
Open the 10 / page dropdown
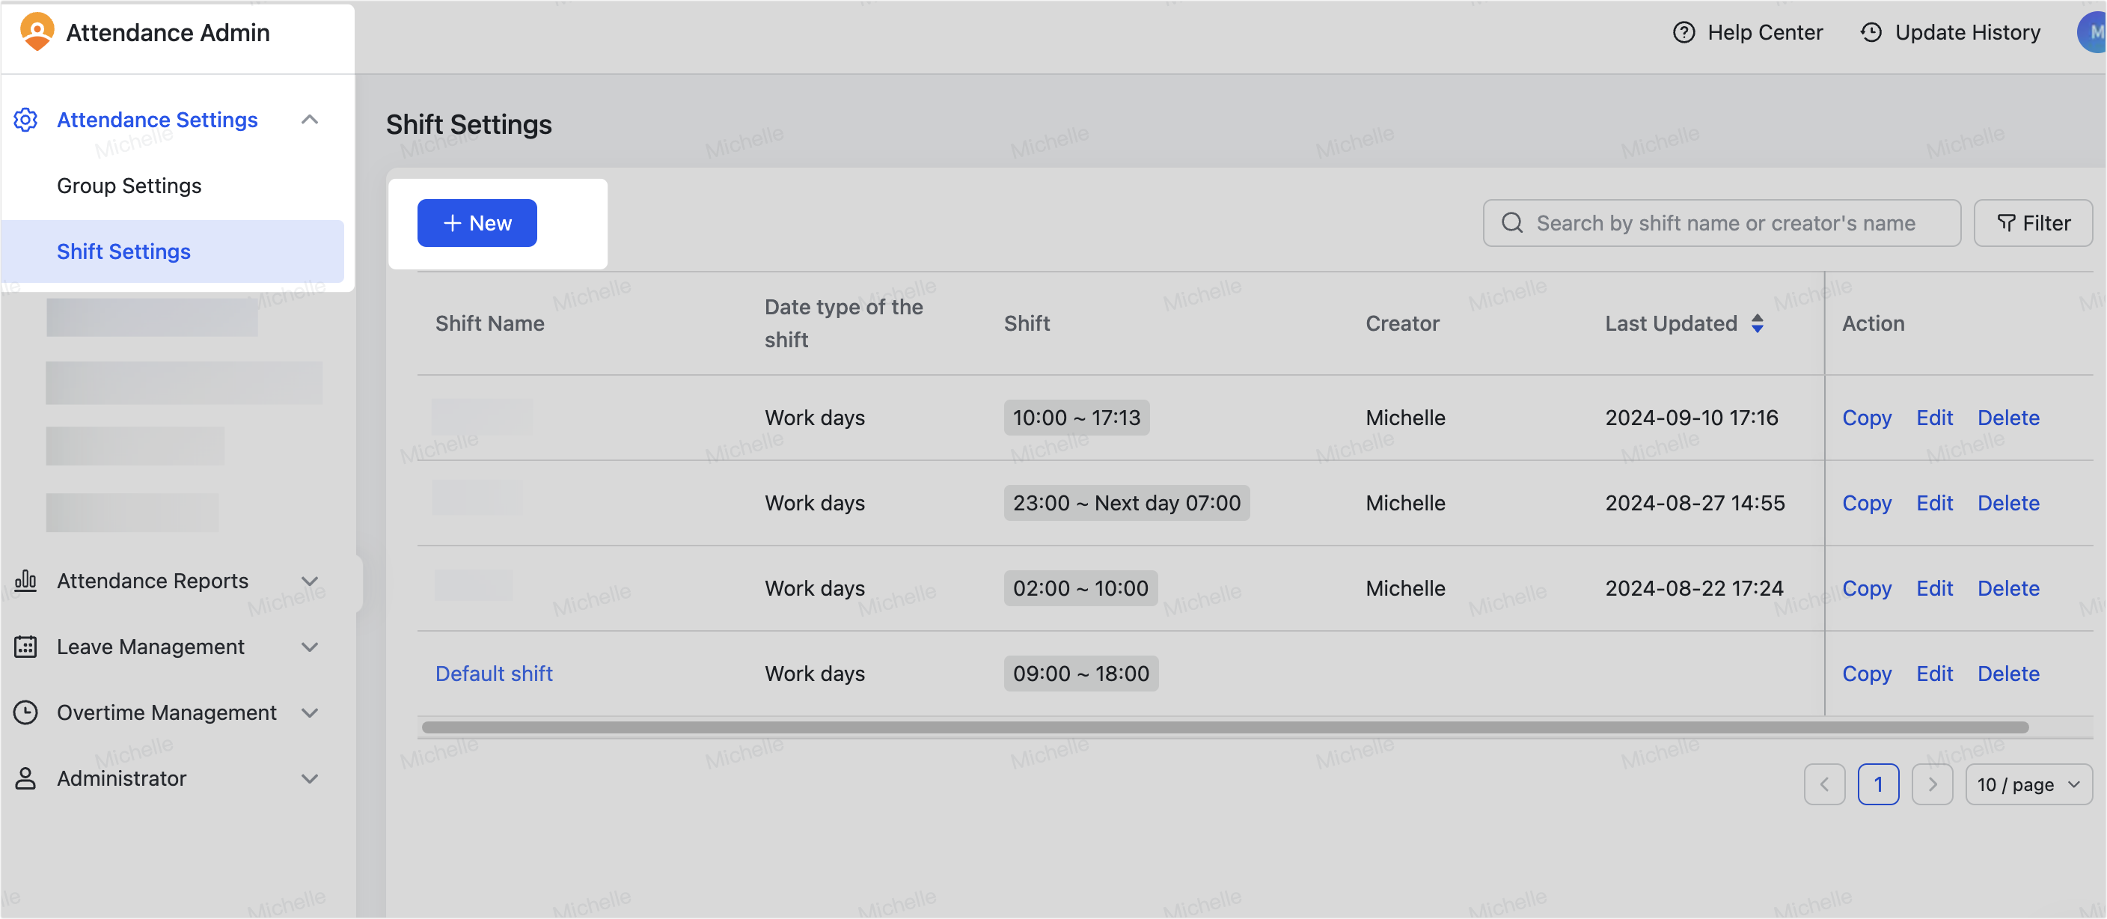pos(2028,784)
